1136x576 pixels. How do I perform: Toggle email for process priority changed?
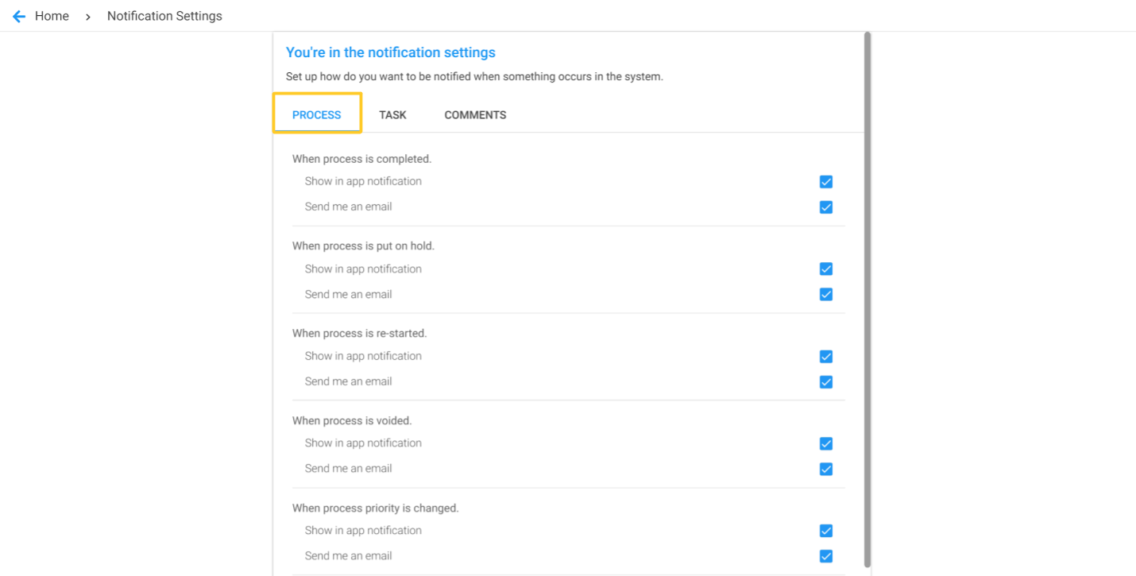826,556
